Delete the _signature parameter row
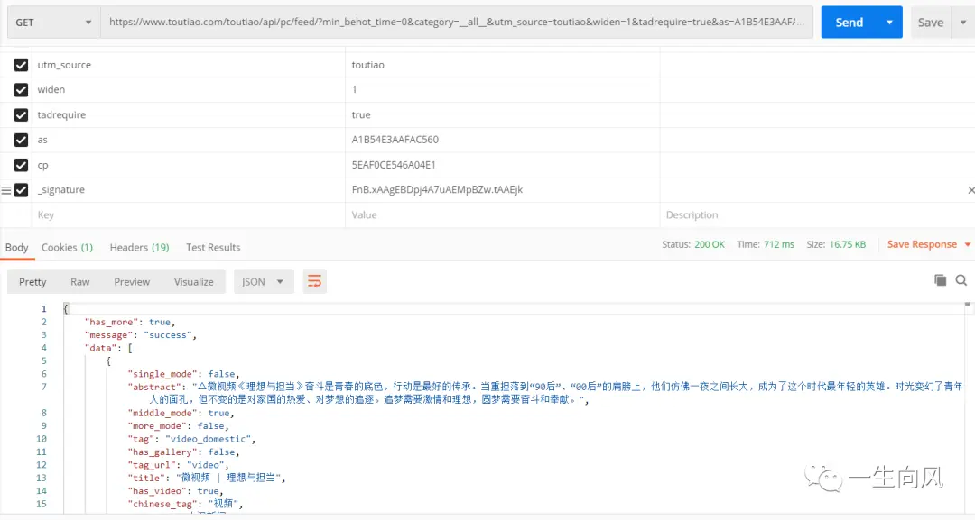 pyautogui.click(x=970, y=190)
